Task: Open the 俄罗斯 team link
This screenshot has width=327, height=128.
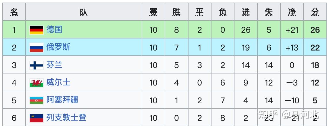Action: [58, 47]
